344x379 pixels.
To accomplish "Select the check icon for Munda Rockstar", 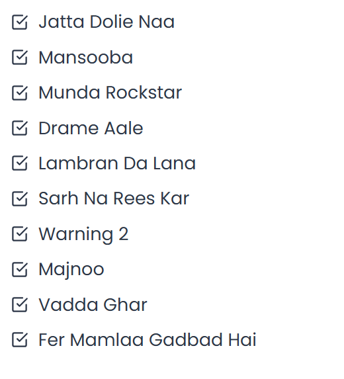I will pos(20,93).
